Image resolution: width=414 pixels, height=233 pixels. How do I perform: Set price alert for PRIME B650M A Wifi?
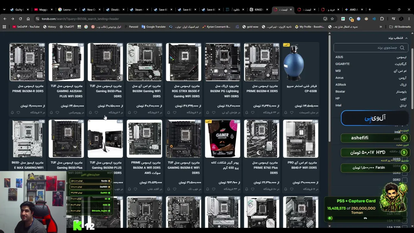click(x=129, y=189)
